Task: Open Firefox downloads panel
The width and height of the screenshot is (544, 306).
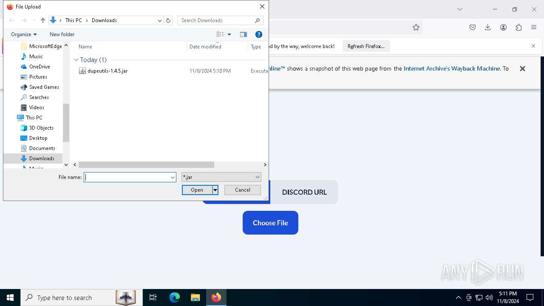Action: pos(488,27)
